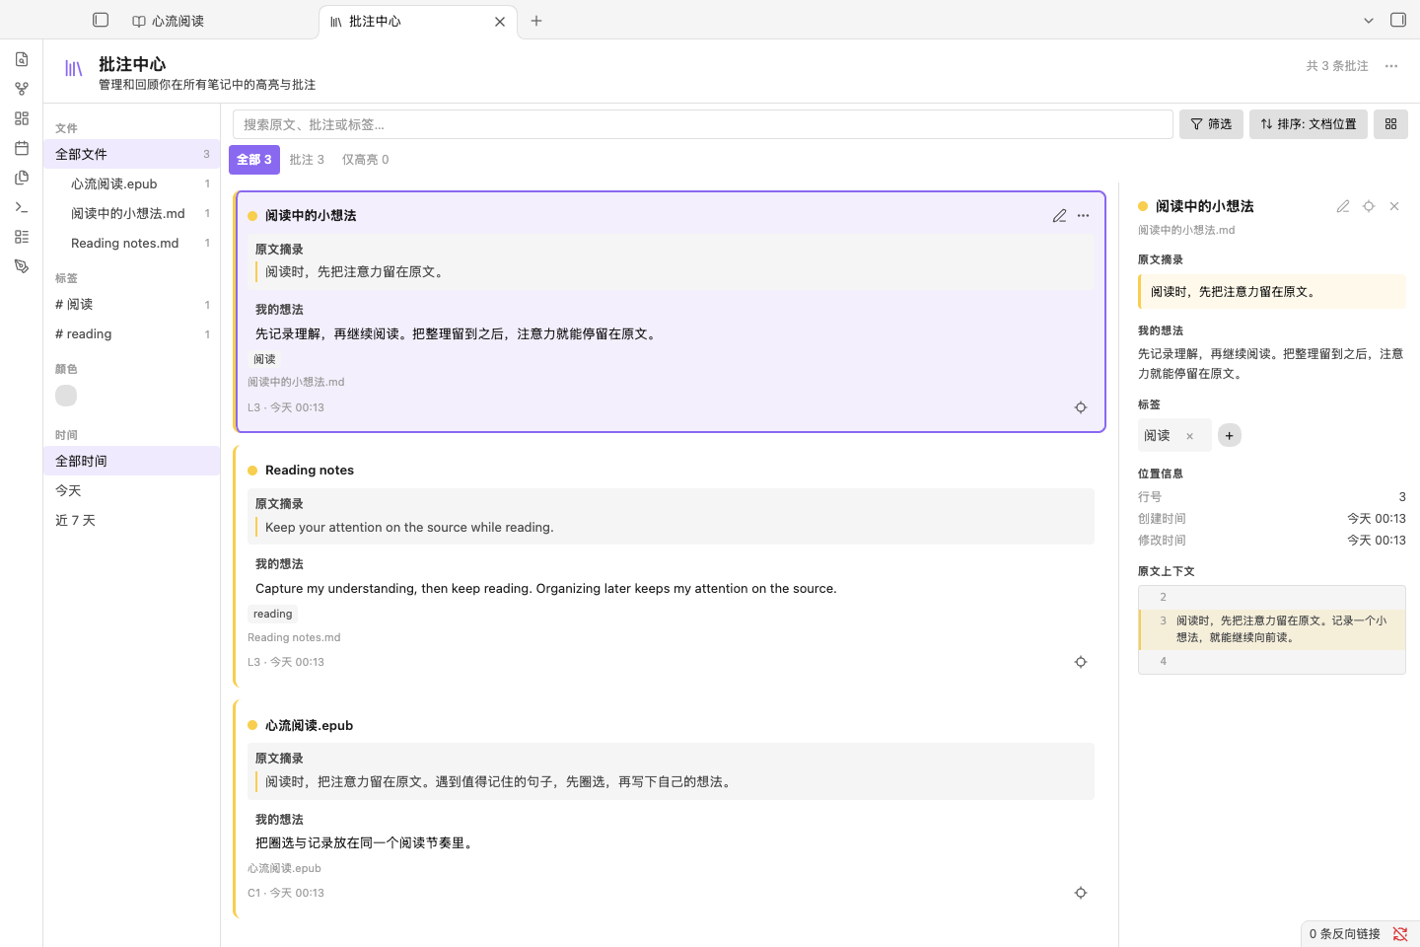1420x947 pixels.
Task: Toggle the grid layout view
Action: point(1391,124)
